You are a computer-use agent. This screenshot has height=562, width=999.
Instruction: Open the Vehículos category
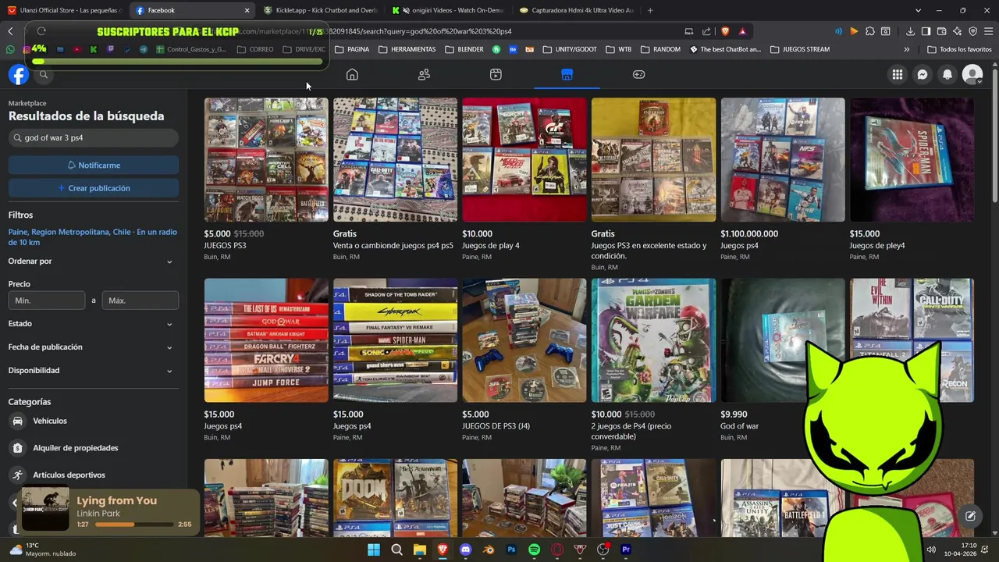(93, 421)
